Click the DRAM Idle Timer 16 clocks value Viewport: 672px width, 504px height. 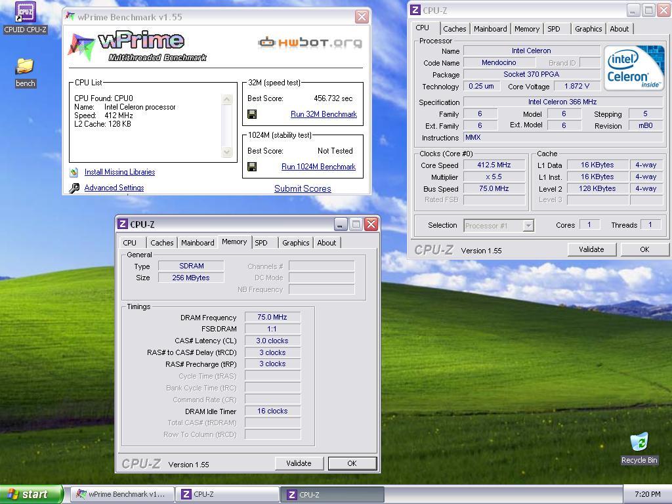pyautogui.click(x=272, y=411)
